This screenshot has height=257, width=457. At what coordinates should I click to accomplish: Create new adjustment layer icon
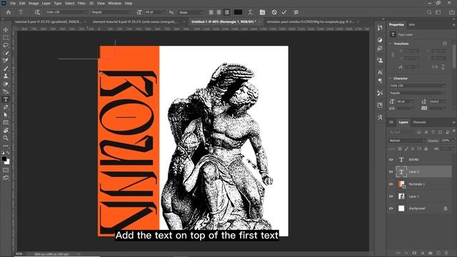coord(422,253)
